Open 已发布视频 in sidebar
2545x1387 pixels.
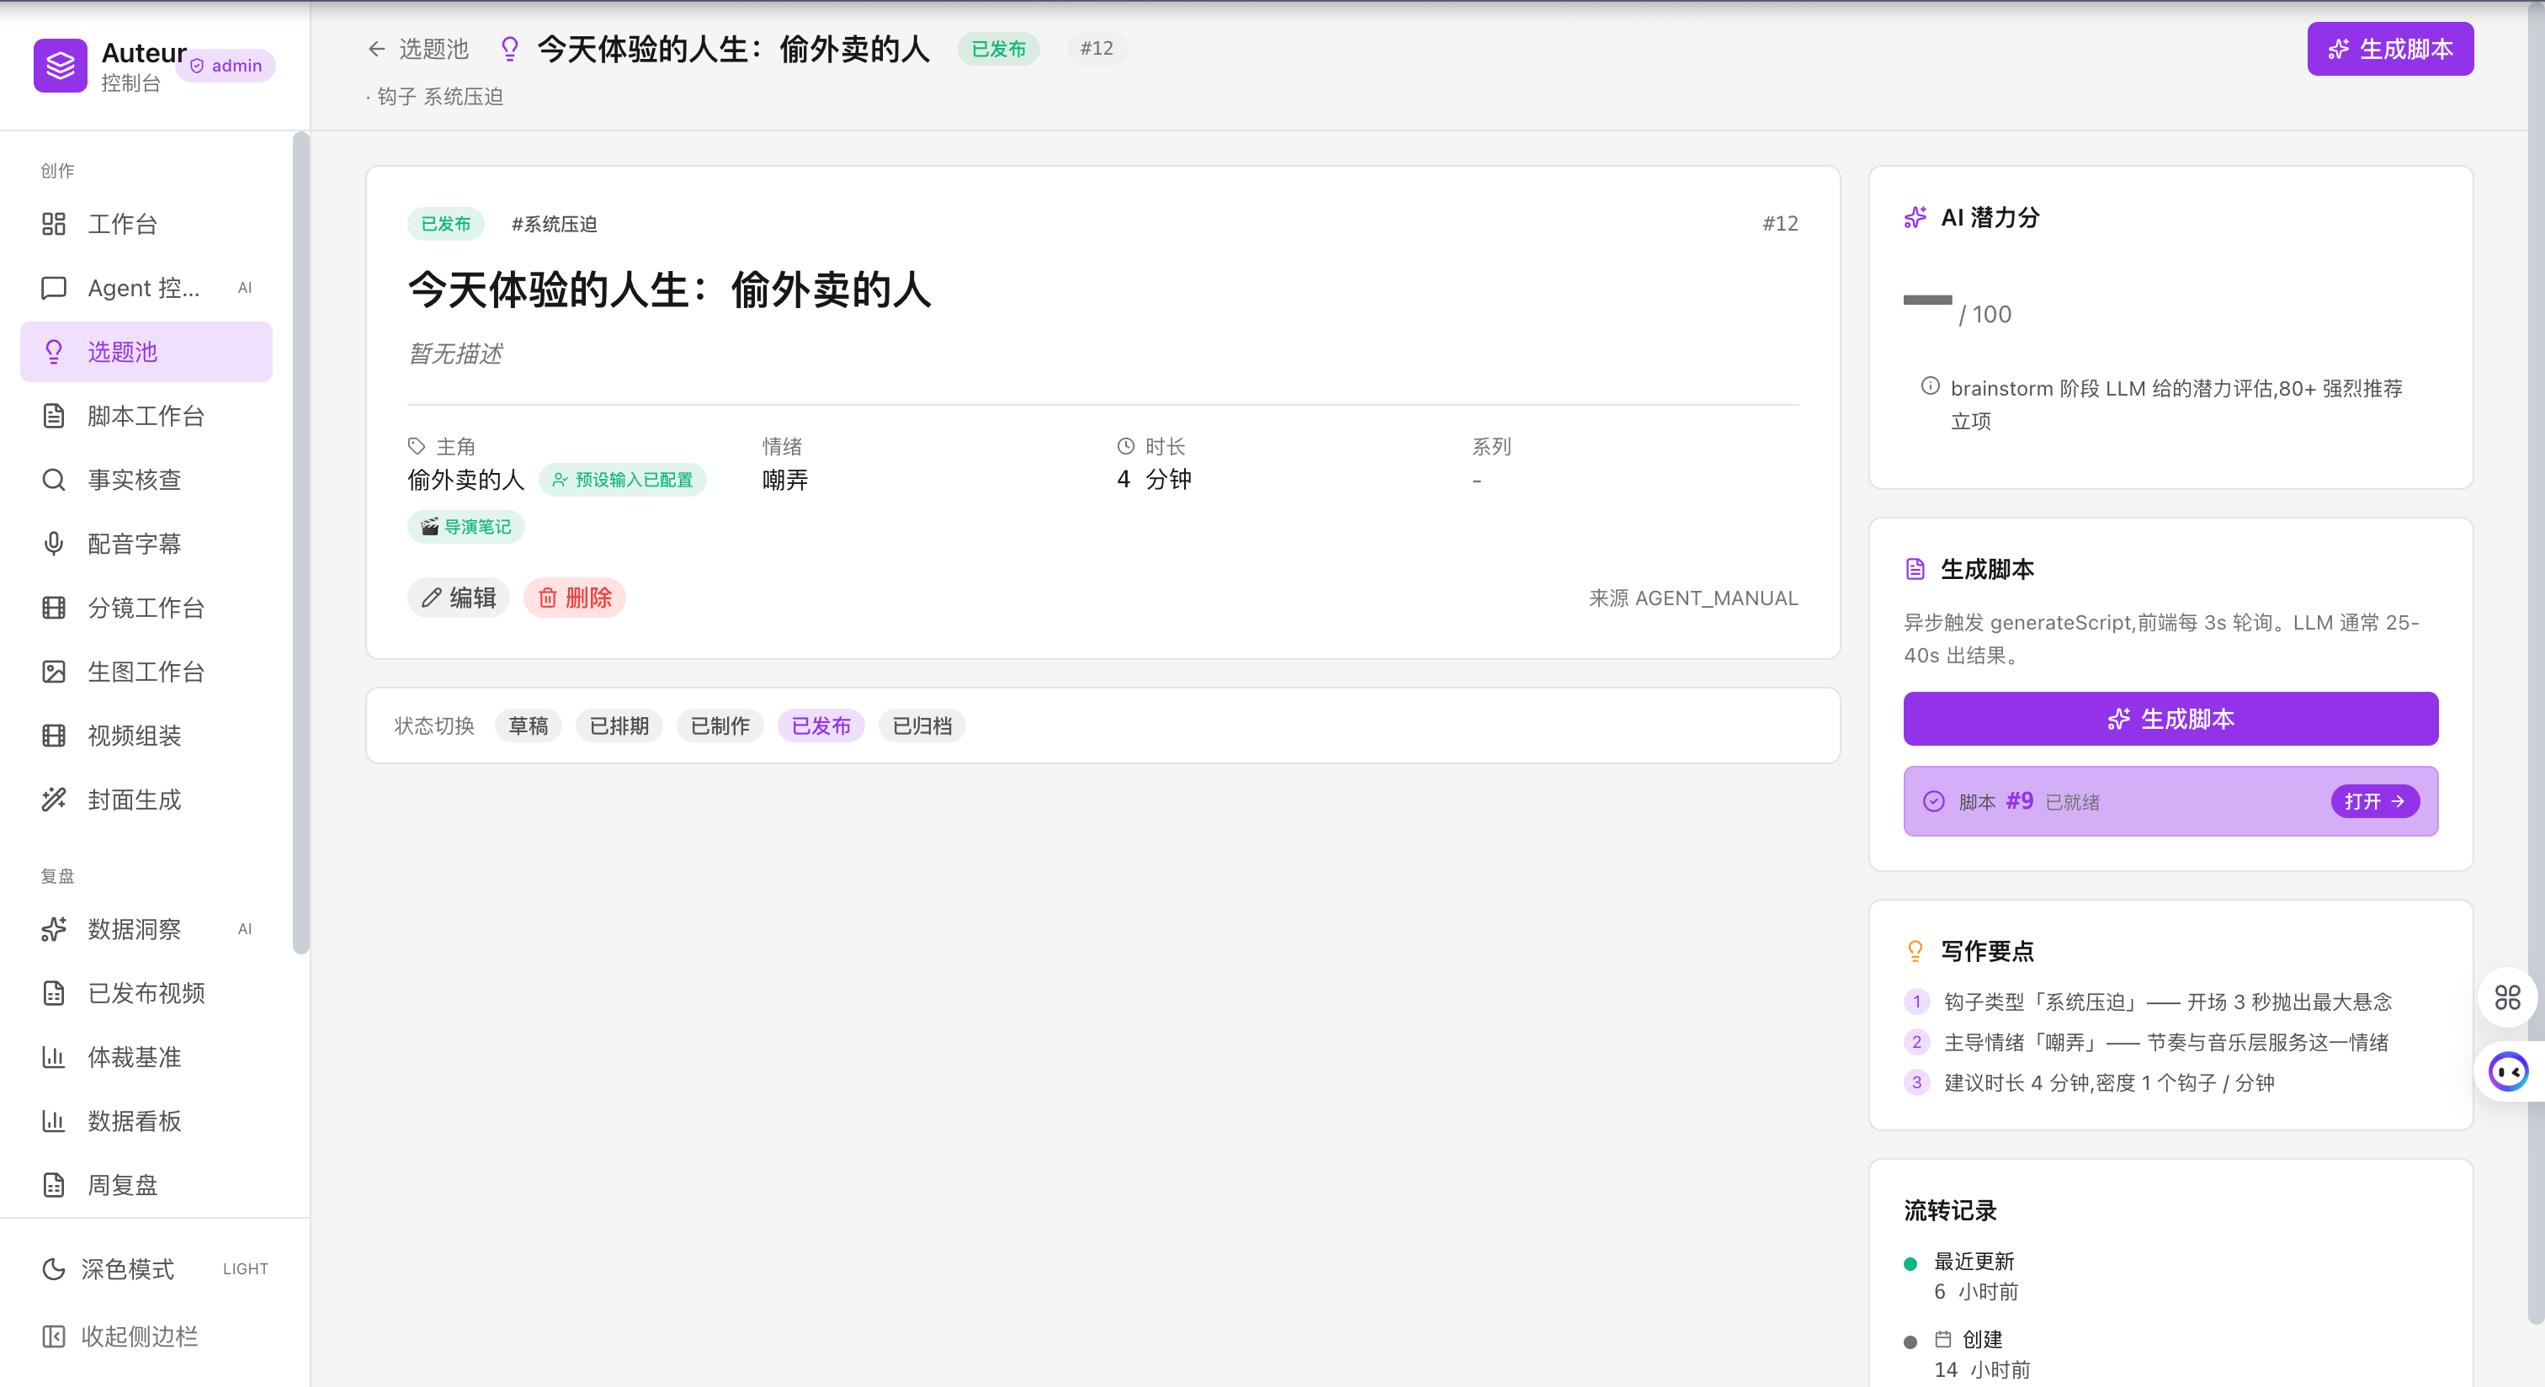click(x=146, y=993)
